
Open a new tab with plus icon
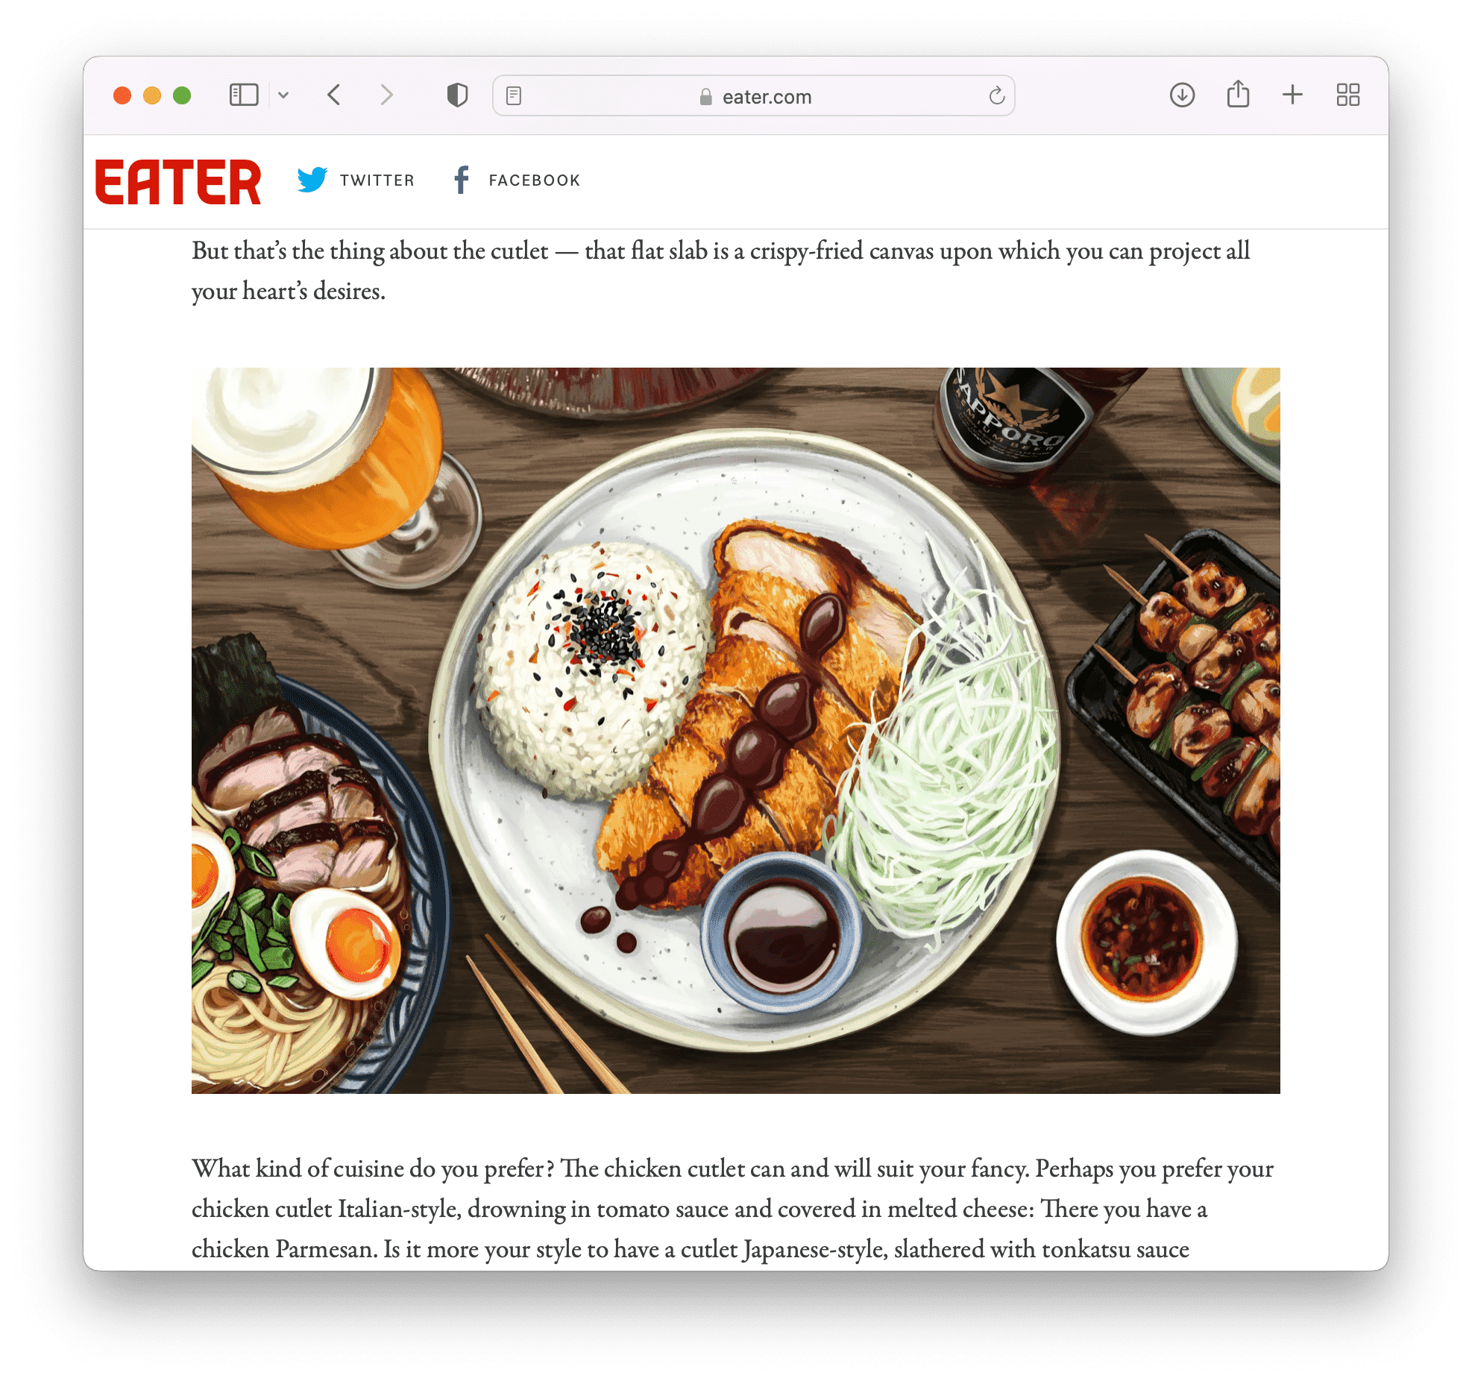pos(1292,95)
